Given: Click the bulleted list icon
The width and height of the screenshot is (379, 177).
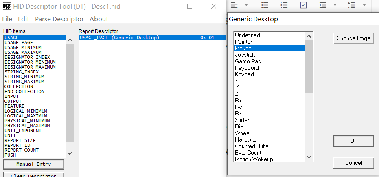Looking at the screenshot, I should 265,5.
